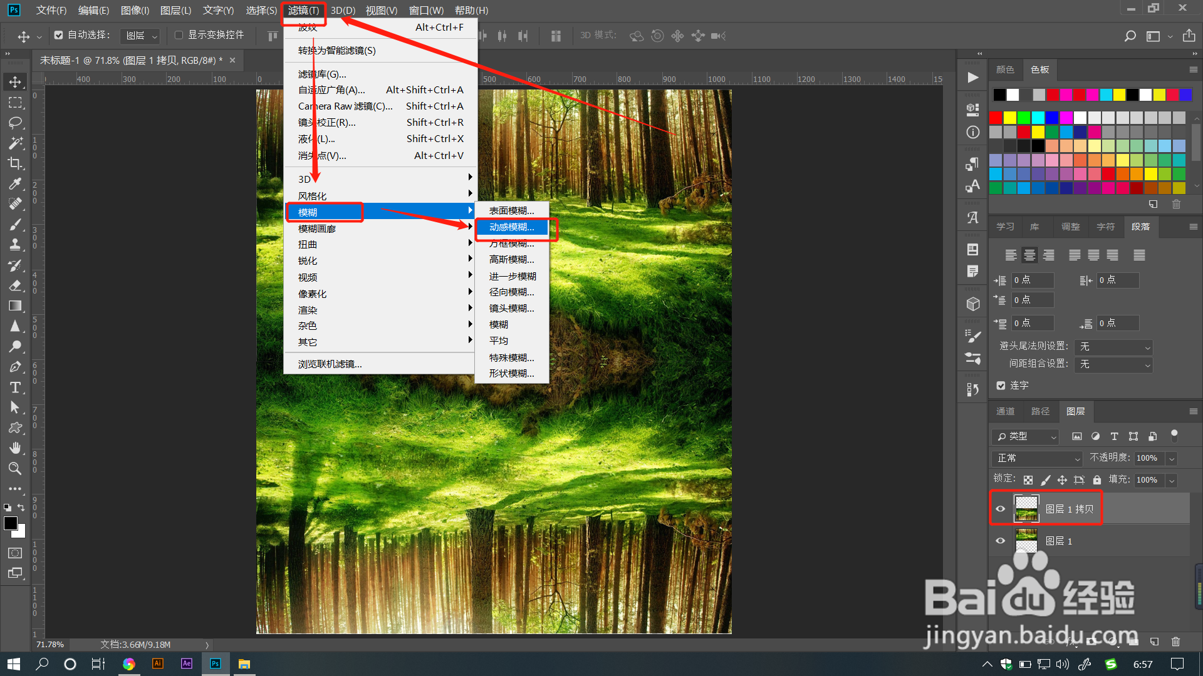Expand the 避头尾法则设置 dropdown

tap(1113, 347)
